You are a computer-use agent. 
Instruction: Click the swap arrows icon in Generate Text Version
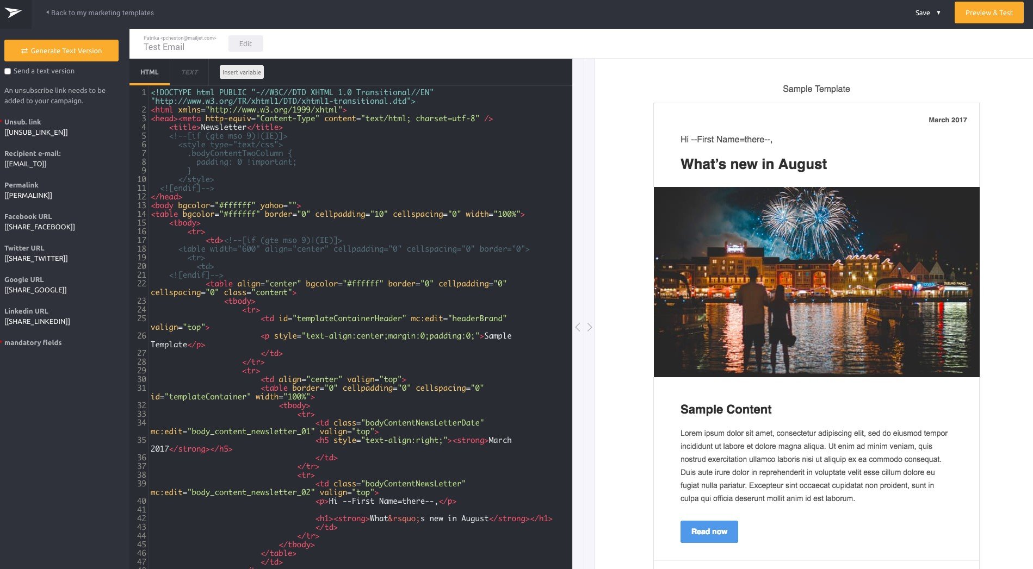(x=24, y=51)
